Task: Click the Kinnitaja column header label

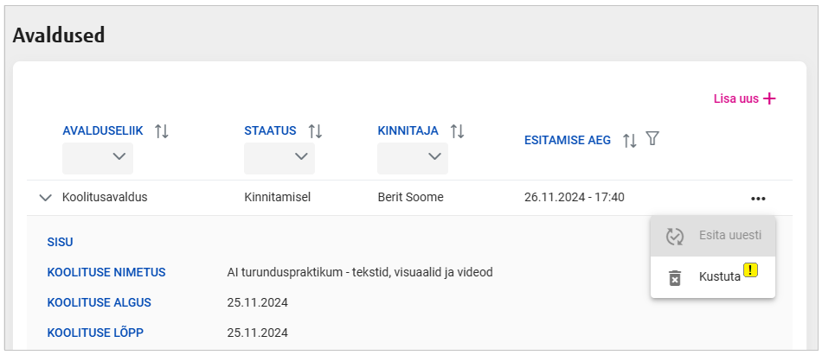Action: coord(408,130)
